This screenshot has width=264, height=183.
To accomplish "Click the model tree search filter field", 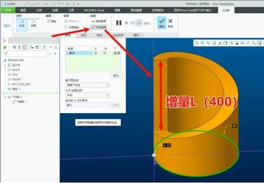I will pyautogui.click(x=28, y=54).
